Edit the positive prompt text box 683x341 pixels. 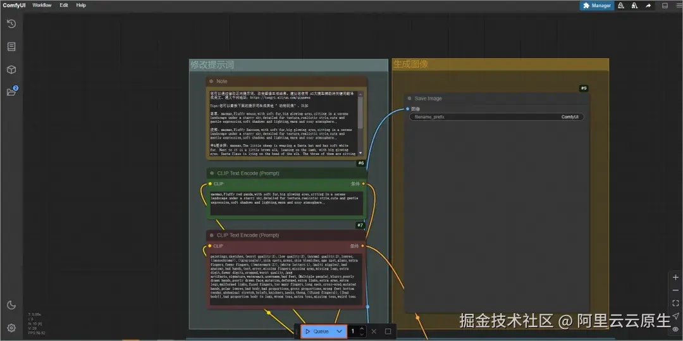point(286,203)
